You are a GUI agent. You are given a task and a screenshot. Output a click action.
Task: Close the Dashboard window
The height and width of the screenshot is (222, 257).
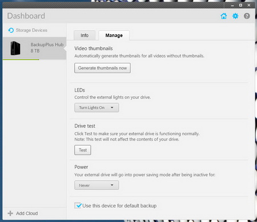[x=249, y=5]
